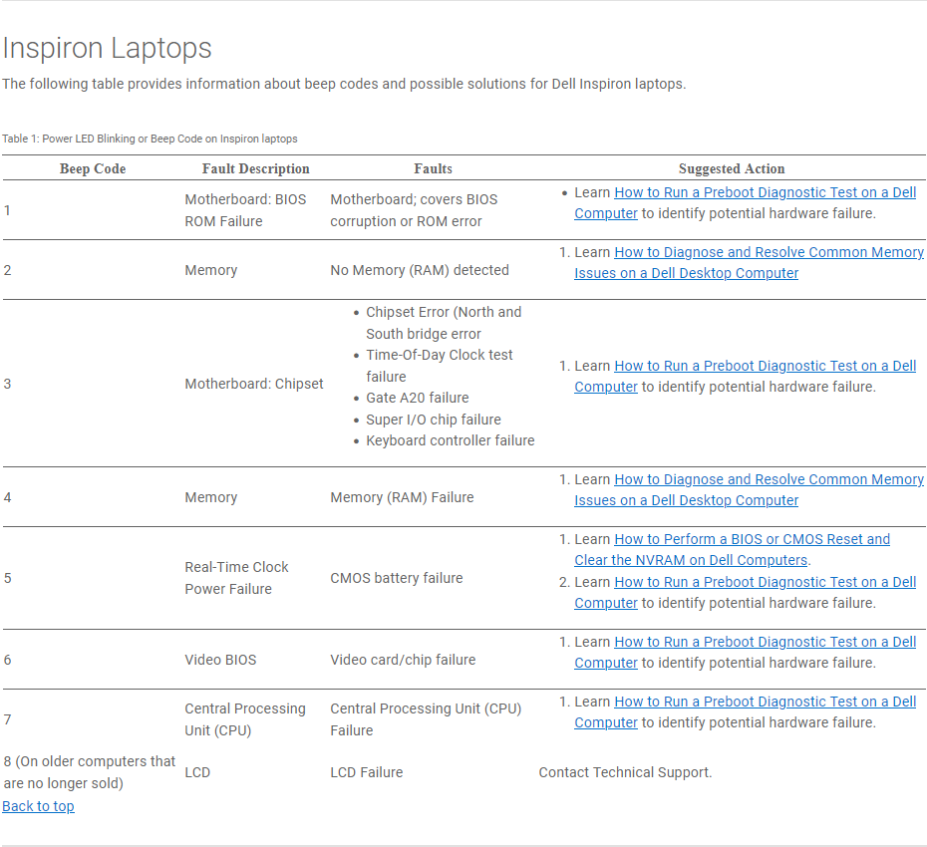Click the Suggested Action column header
Viewport: 927px width, 847px height.
click(732, 168)
